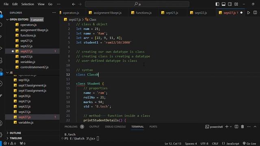Change indentation via Spaces: 4
The image size is (260, 146).
pos(191,144)
